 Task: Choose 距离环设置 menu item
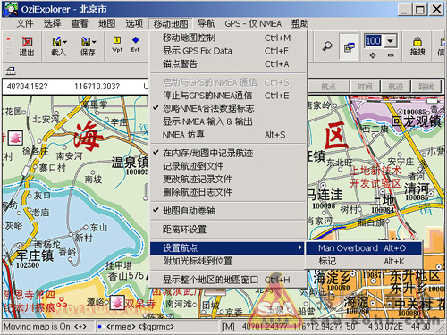(x=228, y=230)
